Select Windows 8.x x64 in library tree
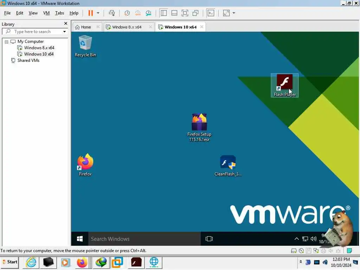Viewport: 360px width, 270px height. tap(39, 48)
